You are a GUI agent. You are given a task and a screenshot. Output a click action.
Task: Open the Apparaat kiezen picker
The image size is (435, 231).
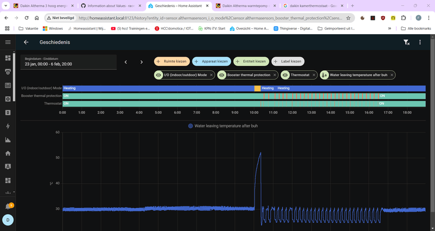(x=212, y=61)
